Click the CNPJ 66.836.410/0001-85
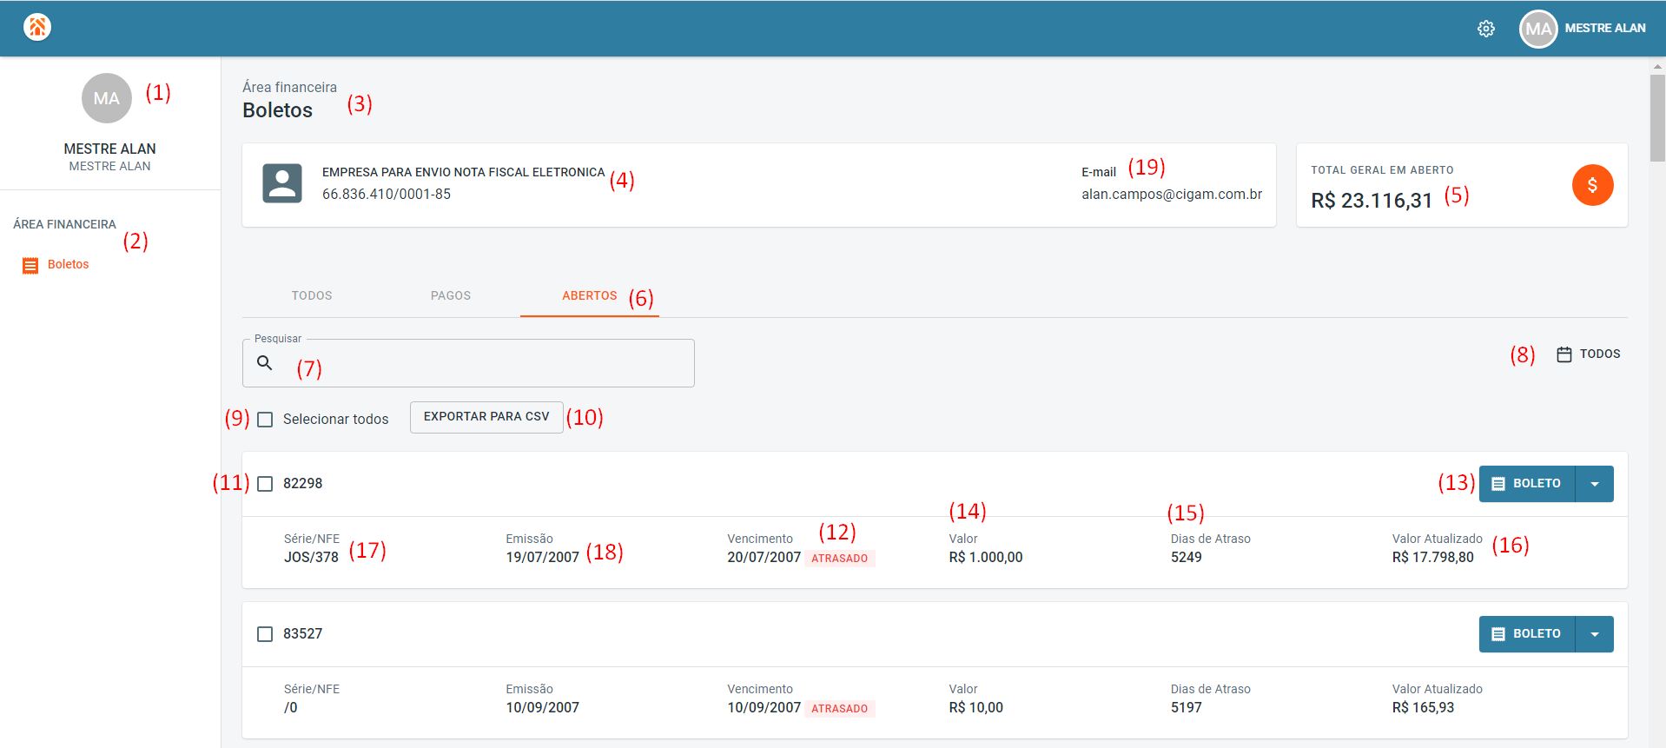The height and width of the screenshot is (748, 1666). [387, 195]
